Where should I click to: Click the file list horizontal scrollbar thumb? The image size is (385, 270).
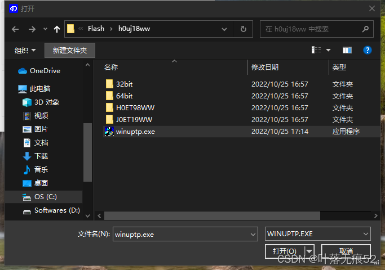tap(212, 216)
